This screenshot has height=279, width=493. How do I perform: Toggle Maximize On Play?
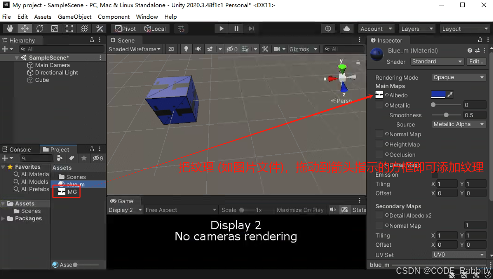300,210
